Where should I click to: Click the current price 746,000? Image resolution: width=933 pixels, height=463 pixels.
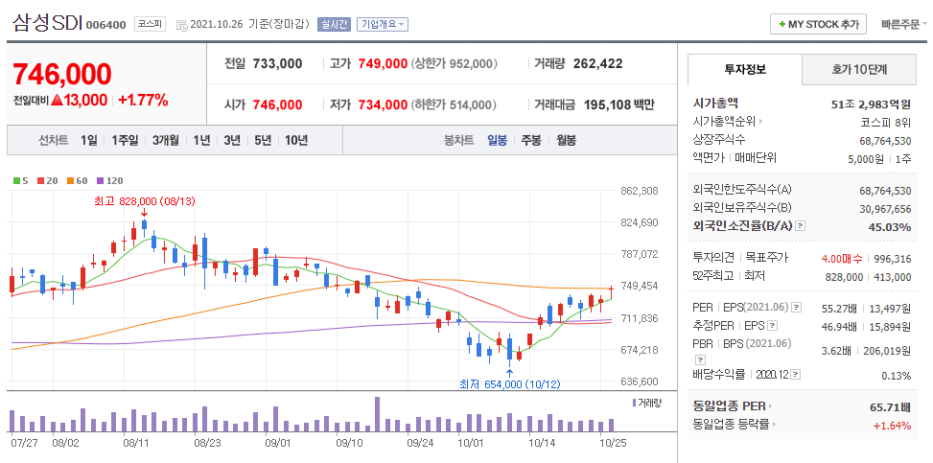click(62, 74)
